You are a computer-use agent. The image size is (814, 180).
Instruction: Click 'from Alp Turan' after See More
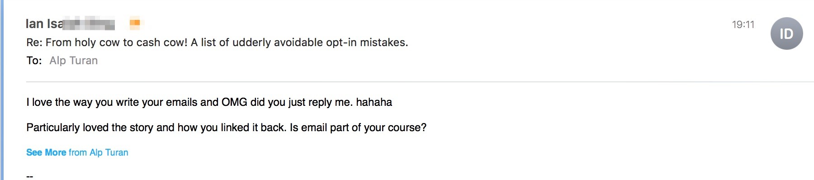[99, 152]
